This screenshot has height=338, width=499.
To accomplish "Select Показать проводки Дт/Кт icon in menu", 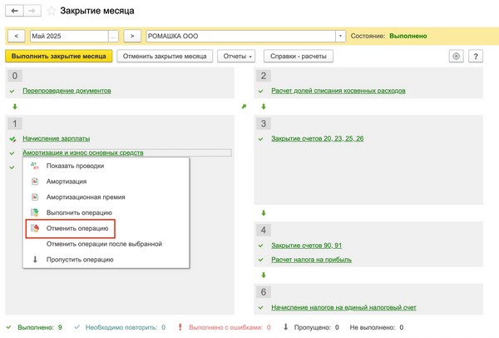I will (35, 166).
